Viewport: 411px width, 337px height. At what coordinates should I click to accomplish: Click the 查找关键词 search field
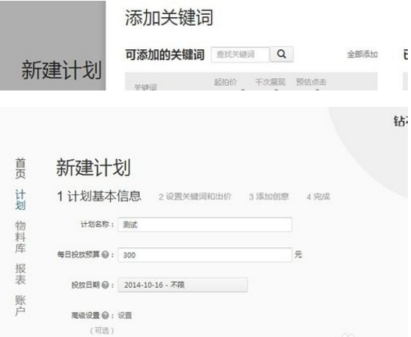(x=241, y=55)
